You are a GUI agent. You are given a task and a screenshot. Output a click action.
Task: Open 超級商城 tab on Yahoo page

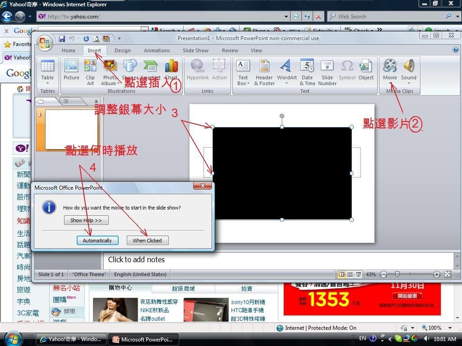183,289
